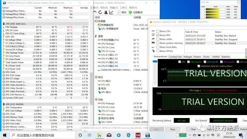Click the refresh icon in AIDA64 toolbar
Screen dimensions: 247x139
[100, 12]
